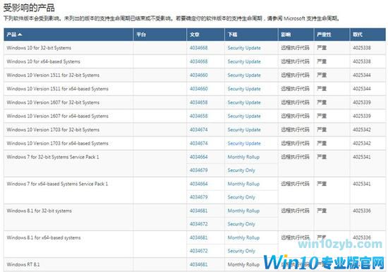Select 'Windows 10 Version 1511 for 32-bit Systems' text
This screenshot has height=272, width=388.
(53, 75)
